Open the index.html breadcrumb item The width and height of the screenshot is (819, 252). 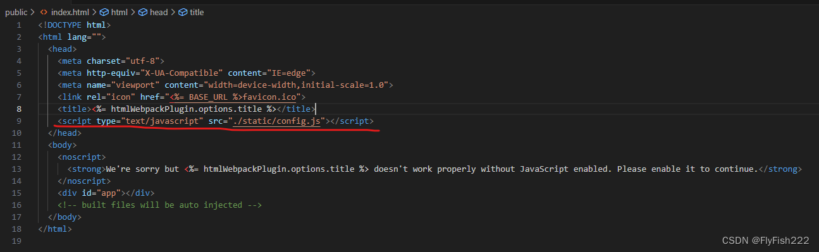tap(70, 12)
